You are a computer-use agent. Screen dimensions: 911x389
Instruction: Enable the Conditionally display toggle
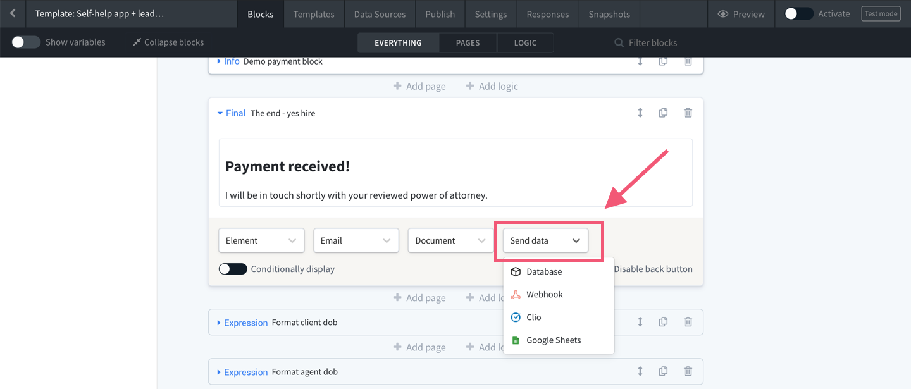[x=232, y=269]
